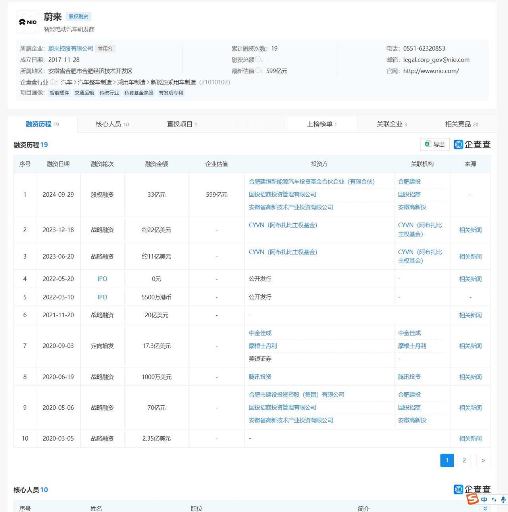This screenshot has height=512, width=508.
Task: Open 相关新闻 for the 2023-06-20 round
Action: point(470,257)
